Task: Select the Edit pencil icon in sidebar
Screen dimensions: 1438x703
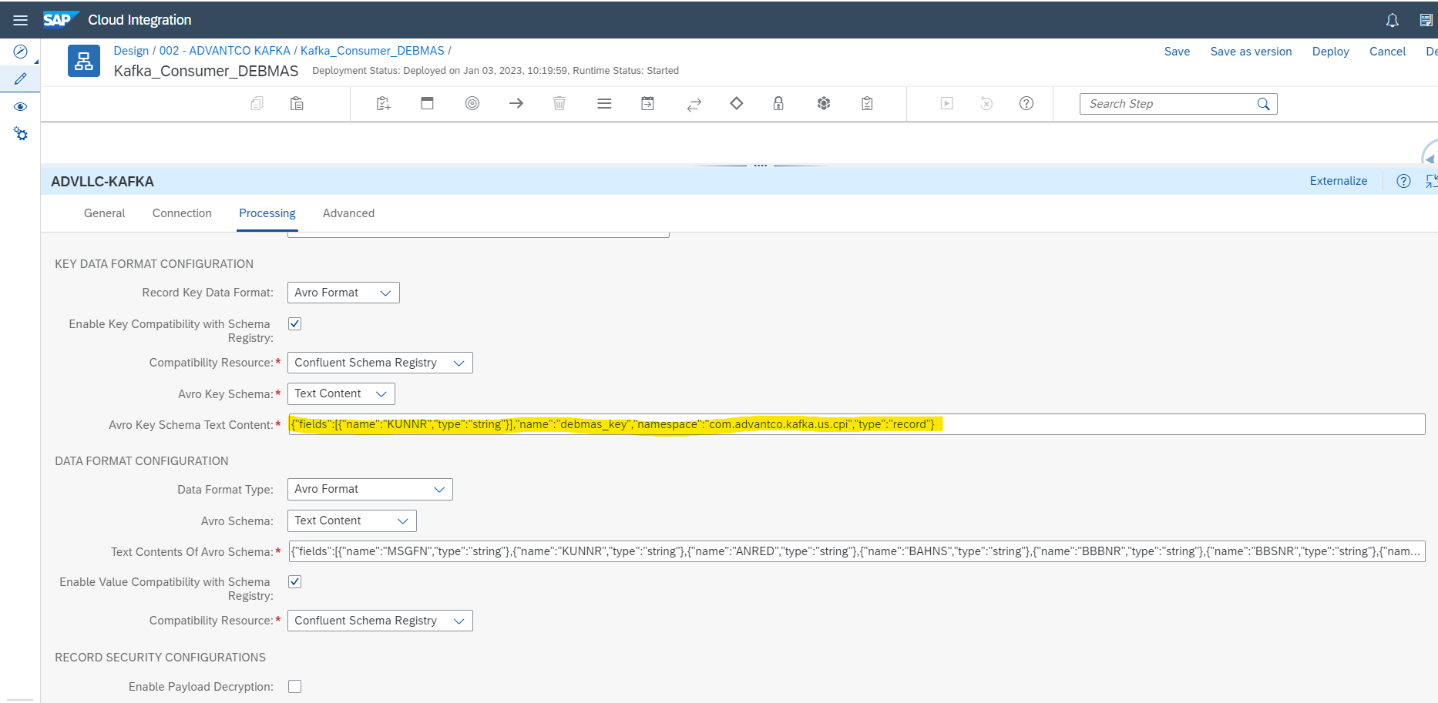Action: click(x=21, y=78)
